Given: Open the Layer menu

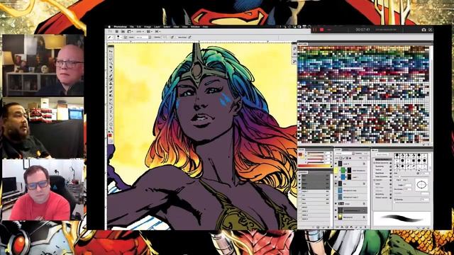Looking at the screenshot, I should coord(157,27).
